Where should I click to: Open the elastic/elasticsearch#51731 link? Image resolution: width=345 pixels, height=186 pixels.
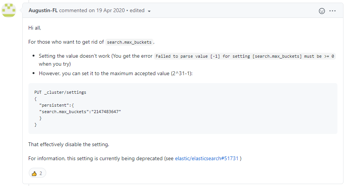pyautogui.click(x=207, y=158)
